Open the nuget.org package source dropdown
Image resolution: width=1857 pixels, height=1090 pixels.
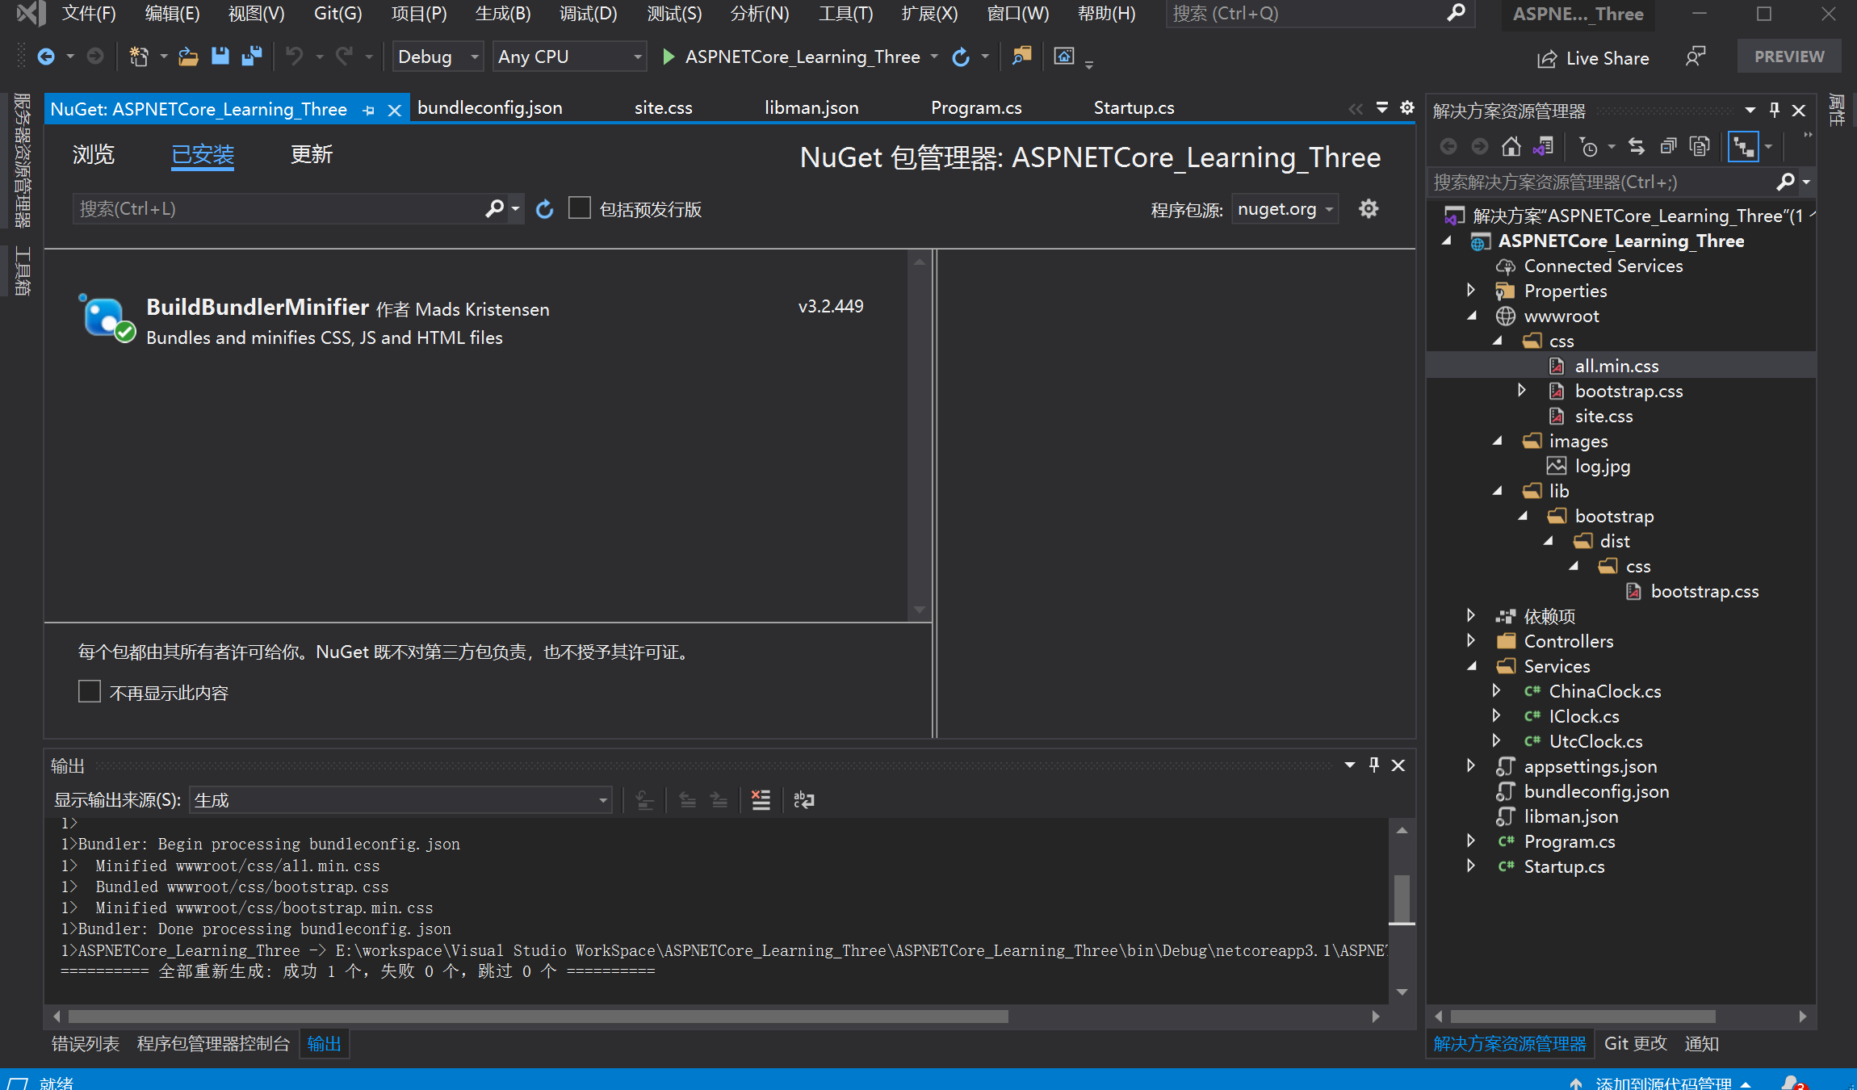1285,209
